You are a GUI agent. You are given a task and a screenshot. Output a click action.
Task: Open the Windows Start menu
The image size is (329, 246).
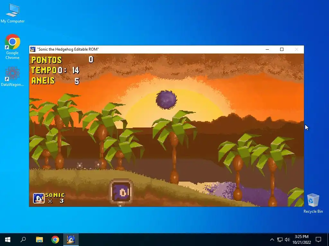click(x=8, y=240)
